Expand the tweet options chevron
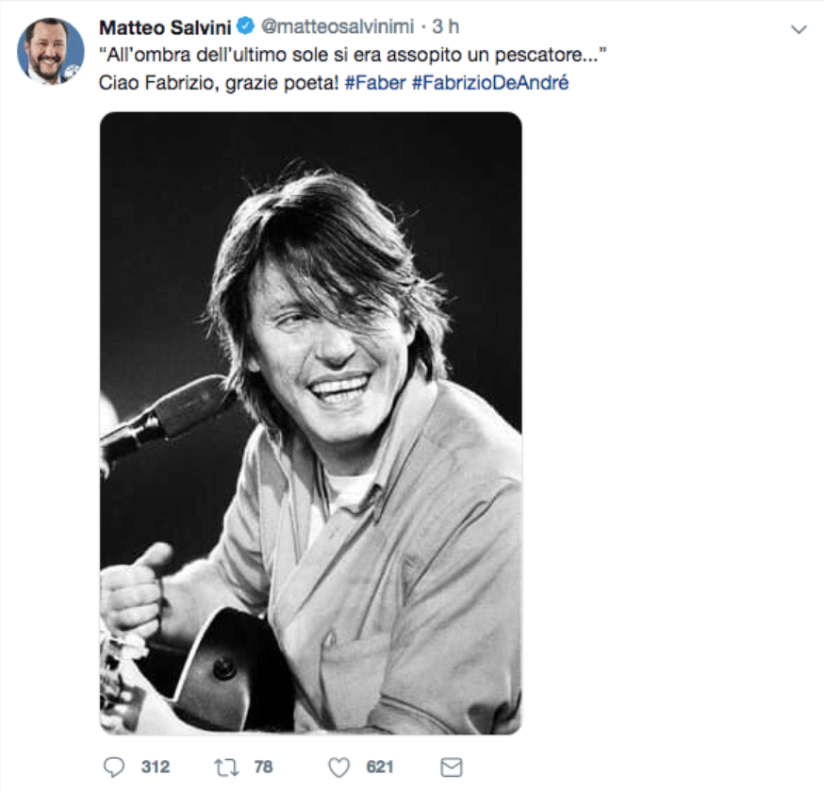Viewport: 824px width, 792px height. coord(799,30)
